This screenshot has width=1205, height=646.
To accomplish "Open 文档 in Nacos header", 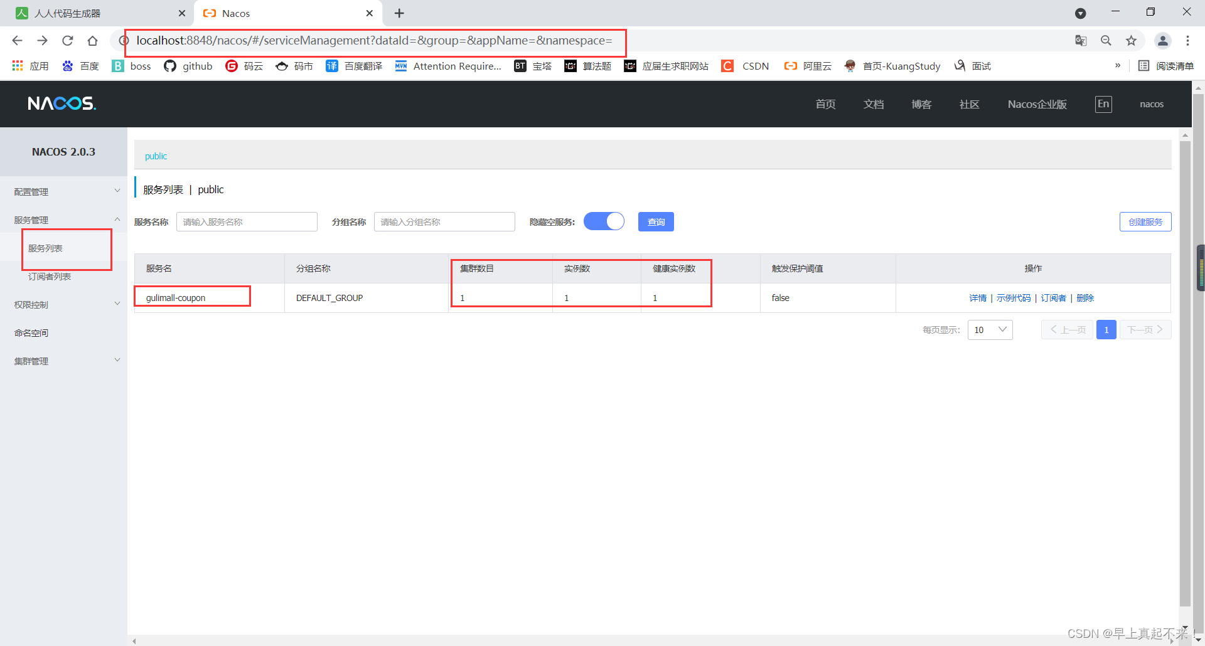I will pos(873,104).
